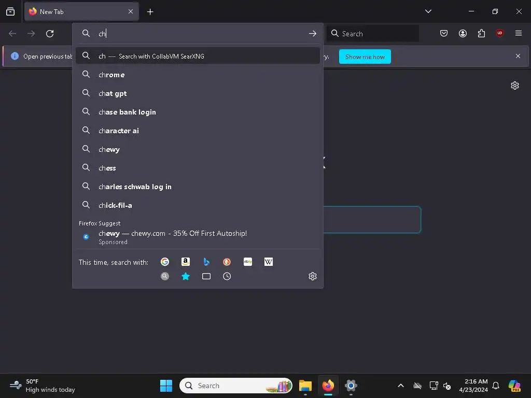Open the clock showing 2:16 AM
The image size is (531, 398).
(x=473, y=386)
